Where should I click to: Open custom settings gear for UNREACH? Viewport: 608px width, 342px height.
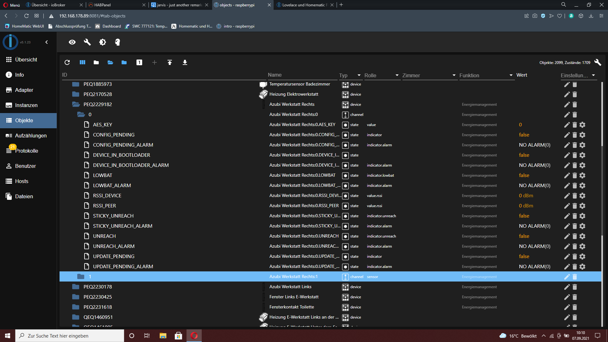[582, 236]
